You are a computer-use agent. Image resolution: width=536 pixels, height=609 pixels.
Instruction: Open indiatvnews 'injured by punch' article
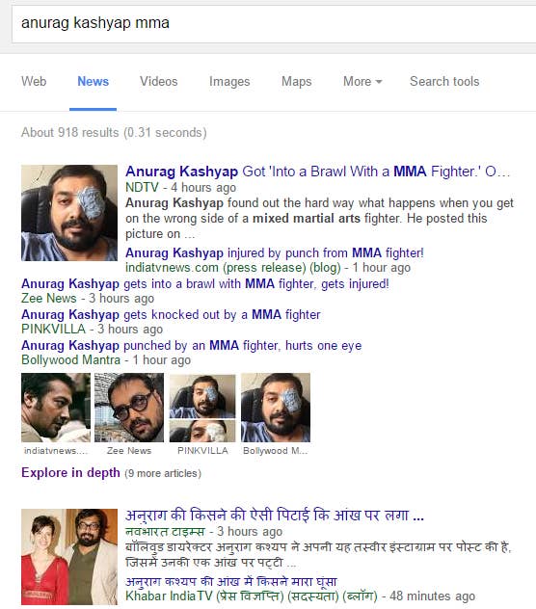coord(275,252)
